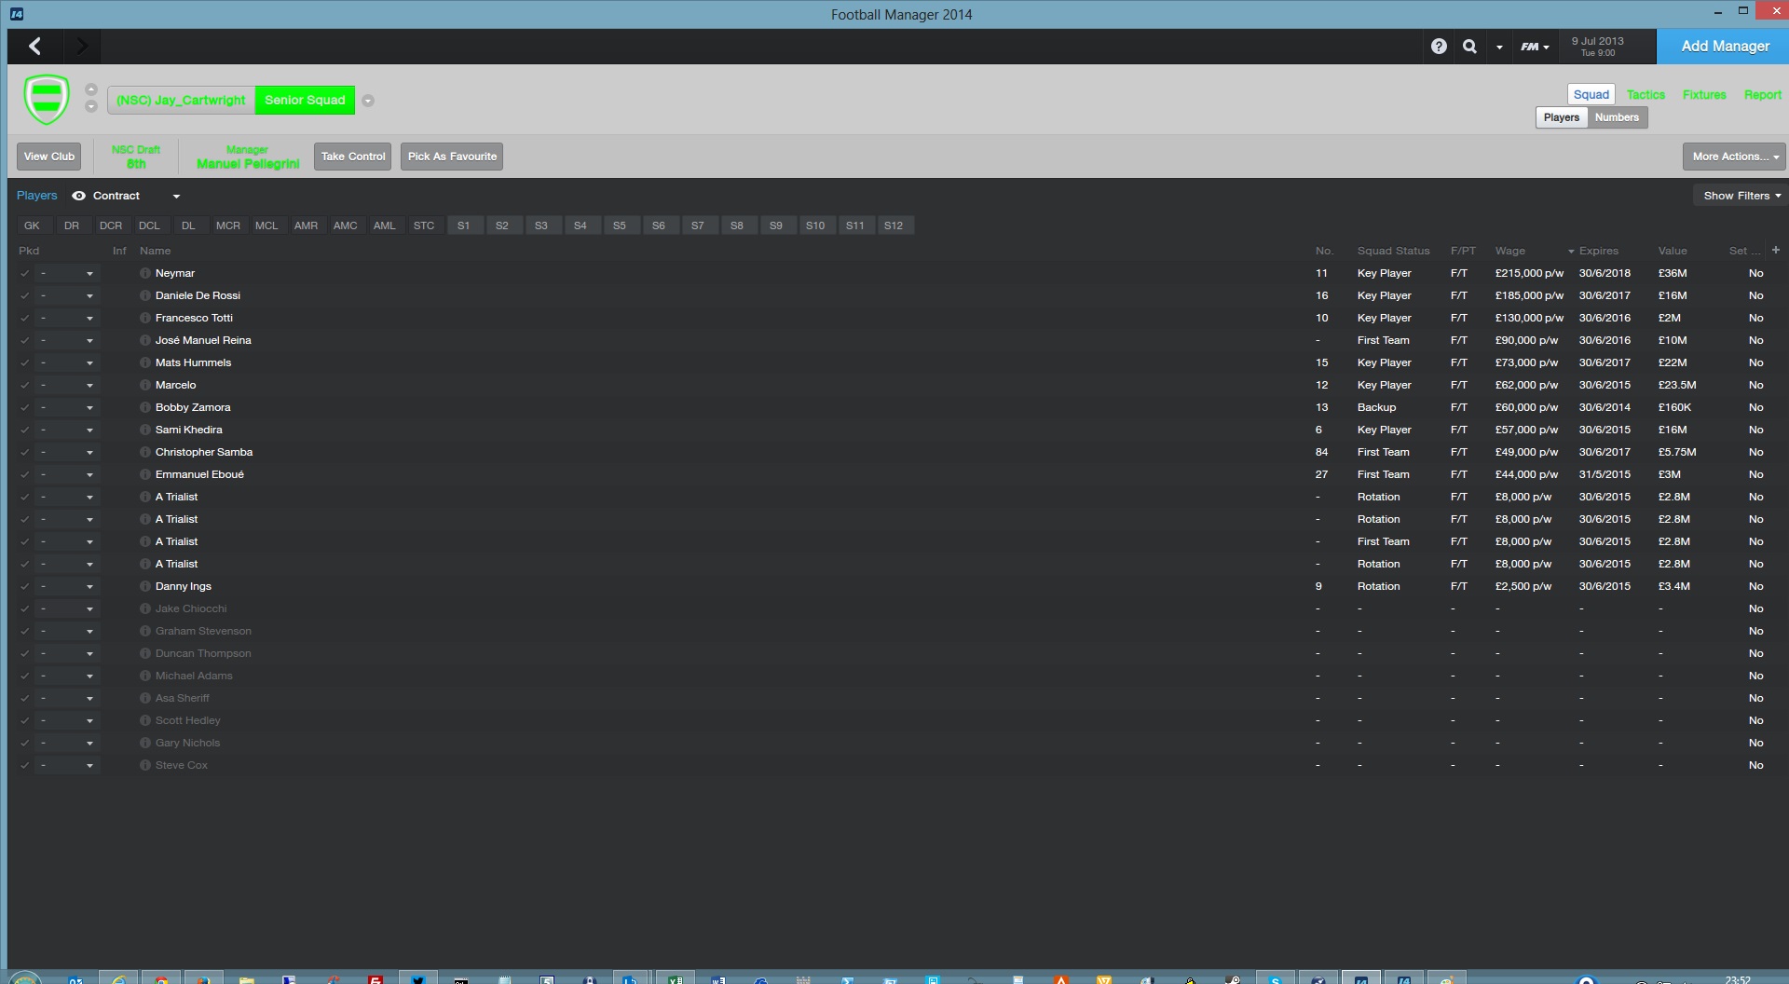Open info icon beside Bobby Zamora
The height and width of the screenshot is (984, 1789).
pos(145,407)
